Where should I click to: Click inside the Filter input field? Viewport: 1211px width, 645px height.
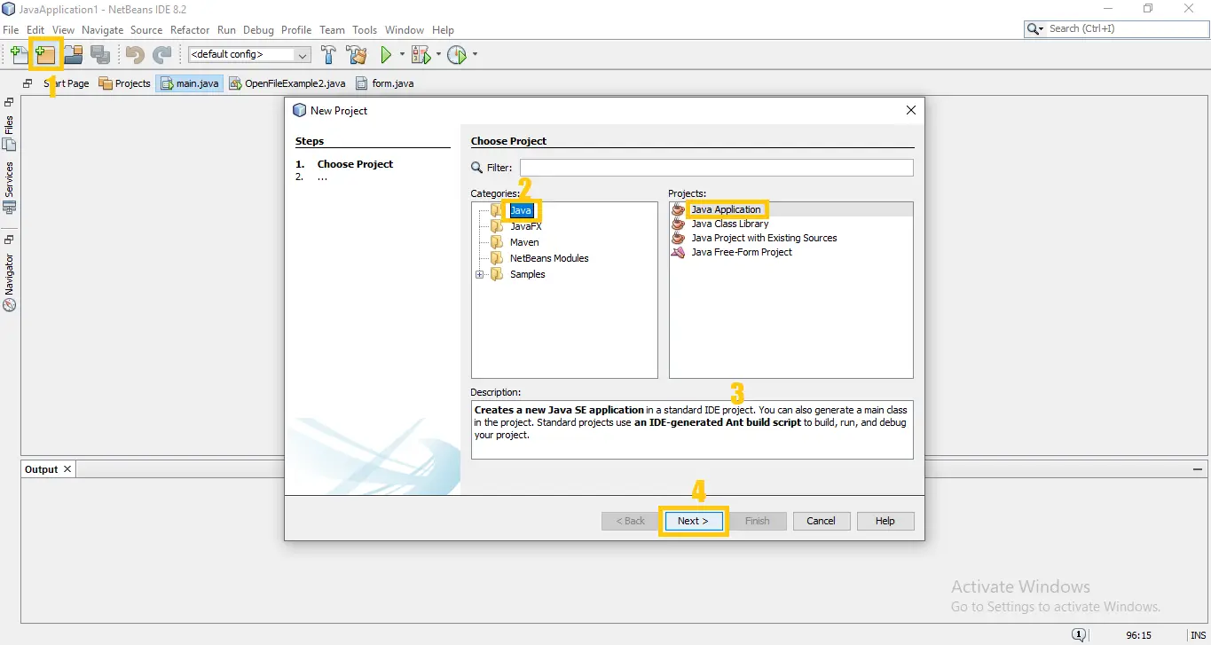click(x=715, y=167)
